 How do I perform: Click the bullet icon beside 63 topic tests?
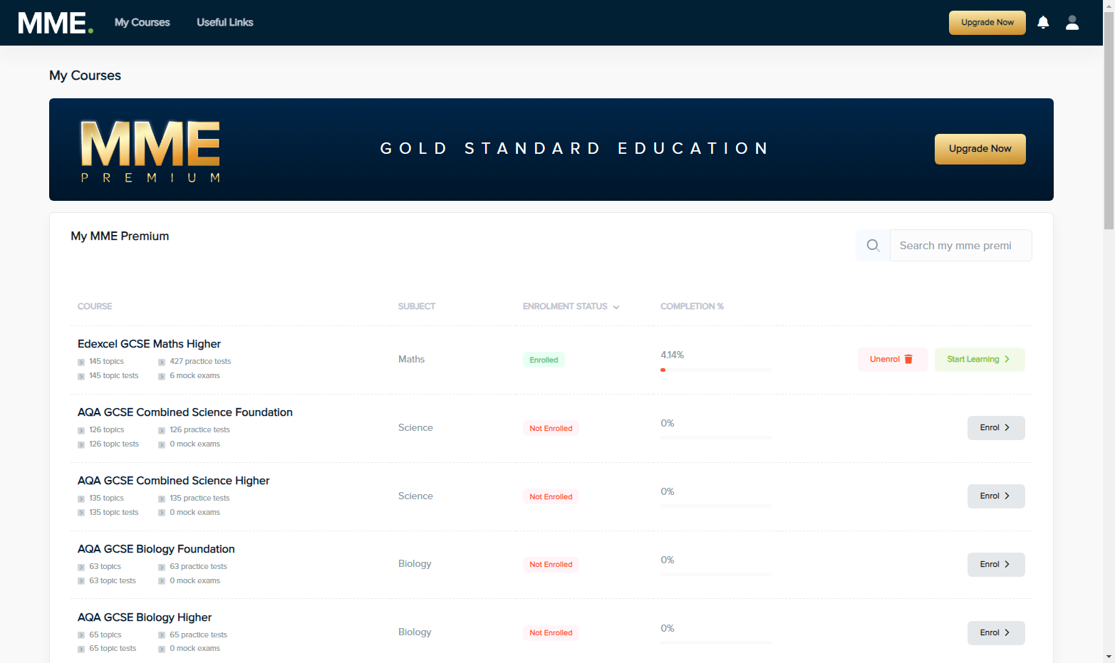click(81, 581)
